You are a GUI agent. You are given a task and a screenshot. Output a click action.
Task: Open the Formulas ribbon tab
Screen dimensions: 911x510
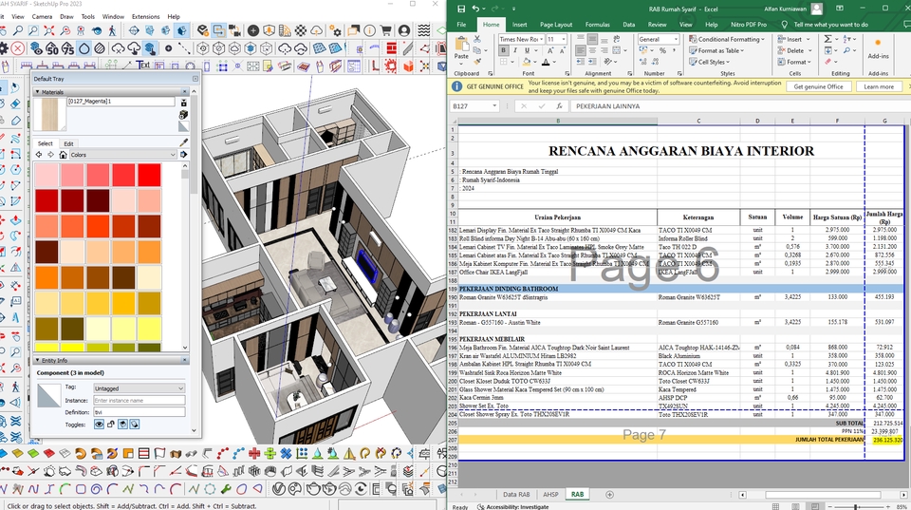click(x=597, y=25)
